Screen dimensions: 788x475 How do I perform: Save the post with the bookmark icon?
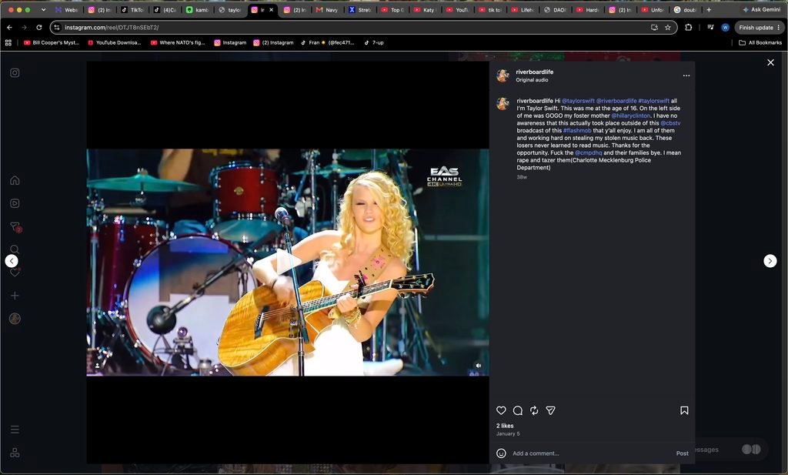pyautogui.click(x=684, y=410)
